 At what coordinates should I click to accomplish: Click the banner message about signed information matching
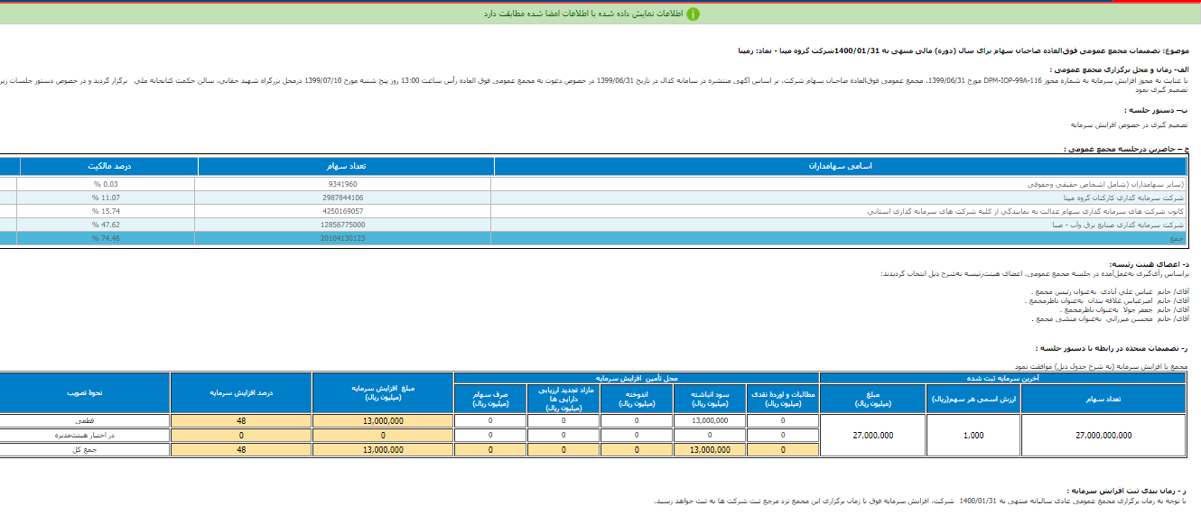(582, 14)
